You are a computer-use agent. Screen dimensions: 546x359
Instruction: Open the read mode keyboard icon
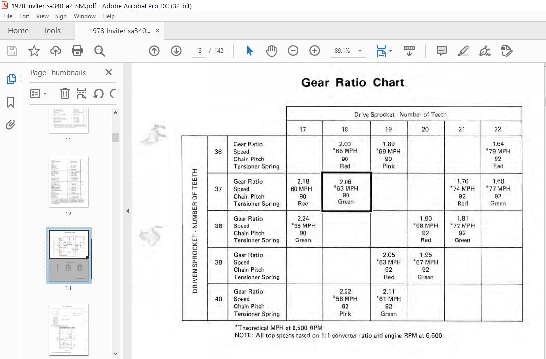(x=409, y=51)
